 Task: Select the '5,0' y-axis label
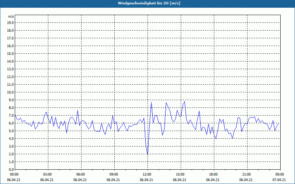[11, 131]
